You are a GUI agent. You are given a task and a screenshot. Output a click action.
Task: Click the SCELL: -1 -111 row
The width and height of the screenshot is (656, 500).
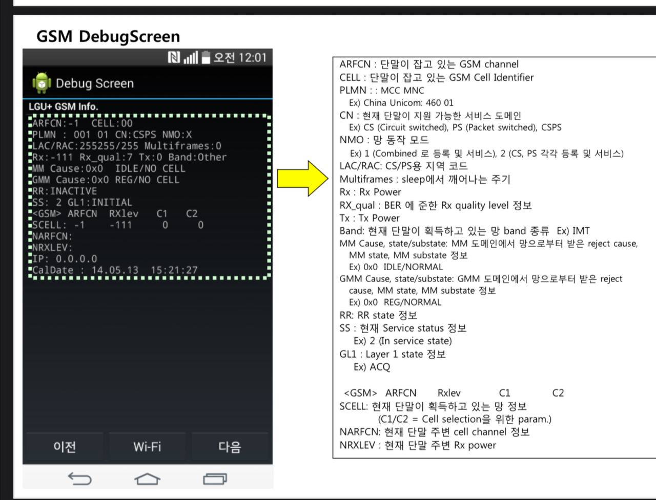coord(118,225)
